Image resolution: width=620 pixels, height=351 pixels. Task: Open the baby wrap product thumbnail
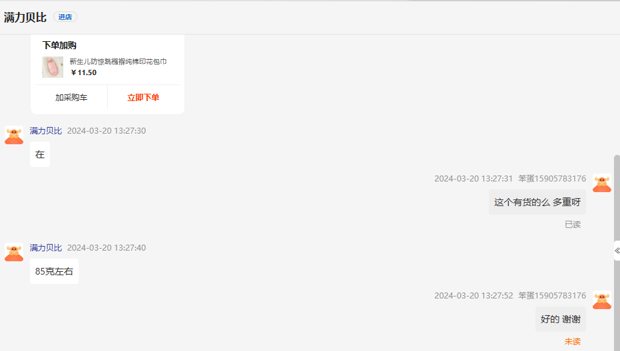53,67
